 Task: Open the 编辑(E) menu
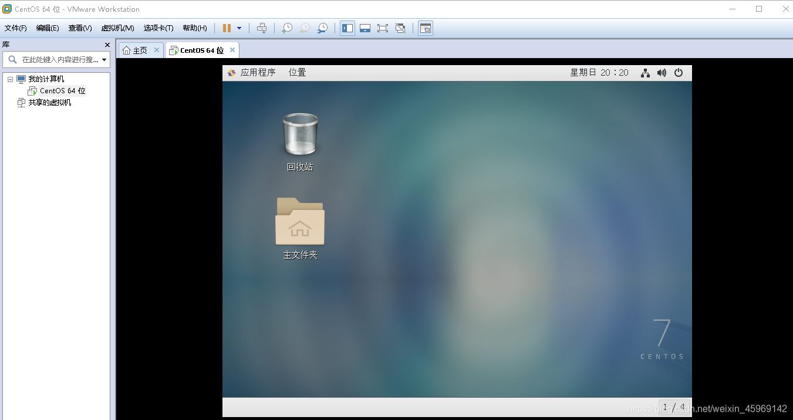[x=48, y=28]
